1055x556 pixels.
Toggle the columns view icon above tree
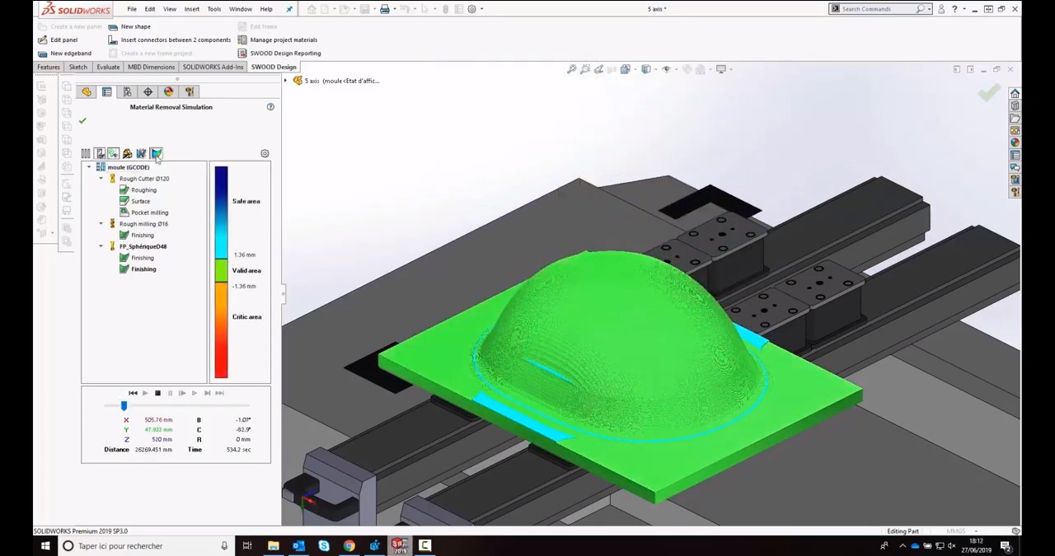point(86,153)
